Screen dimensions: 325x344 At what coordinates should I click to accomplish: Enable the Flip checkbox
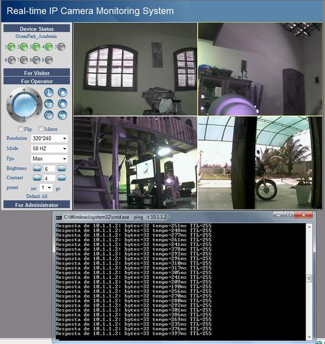pyautogui.click(x=21, y=129)
